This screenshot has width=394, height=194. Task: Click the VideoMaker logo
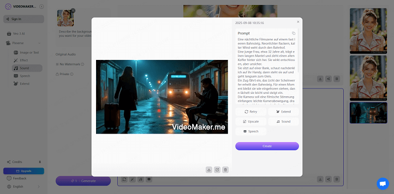pyautogui.click(x=21, y=6)
